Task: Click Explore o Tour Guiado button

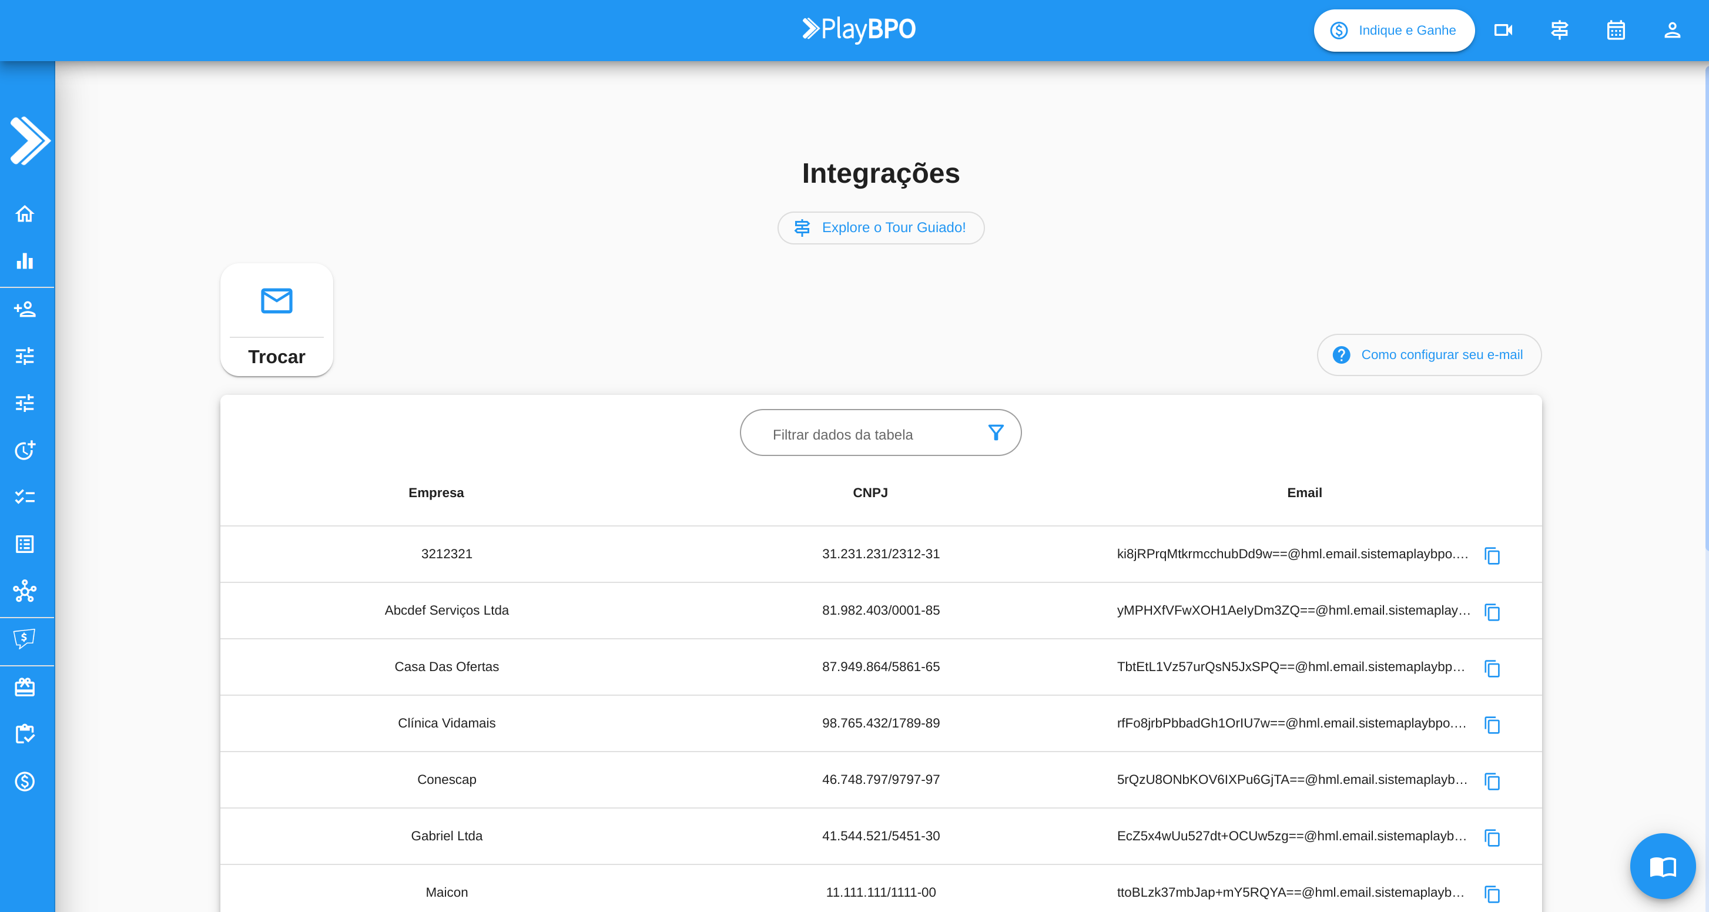Action: pos(880,228)
